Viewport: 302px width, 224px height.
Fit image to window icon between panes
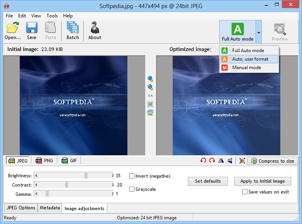tap(150, 104)
